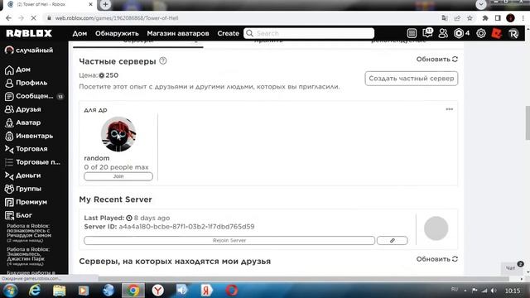This screenshot has height=298, width=530.
Task: Click the system tray volume icon
Action: [494, 291]
